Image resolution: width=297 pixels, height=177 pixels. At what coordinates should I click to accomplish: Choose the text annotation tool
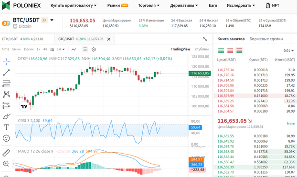click(x=6, y=127)
